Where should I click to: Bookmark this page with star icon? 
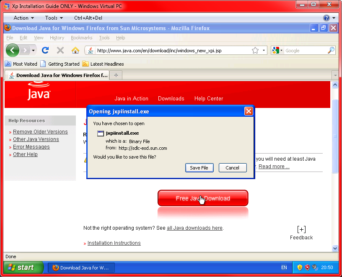(255, 51)
